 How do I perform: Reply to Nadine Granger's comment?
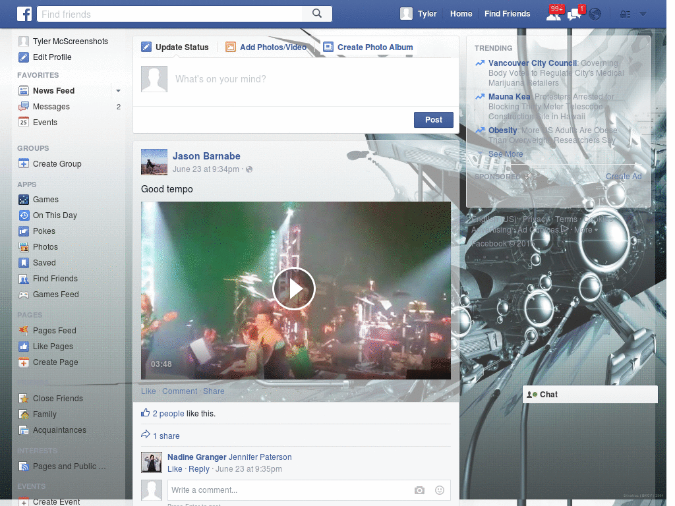tap(199, 469)
